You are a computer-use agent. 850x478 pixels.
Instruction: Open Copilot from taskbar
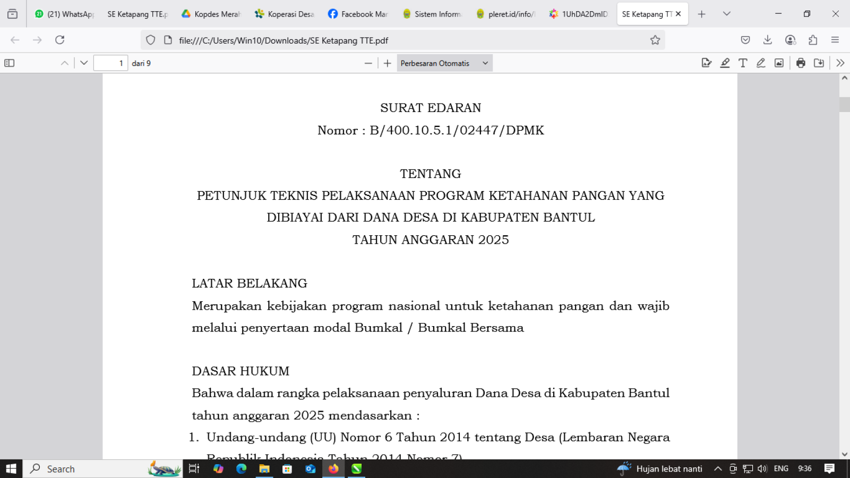tap(218, 469)
